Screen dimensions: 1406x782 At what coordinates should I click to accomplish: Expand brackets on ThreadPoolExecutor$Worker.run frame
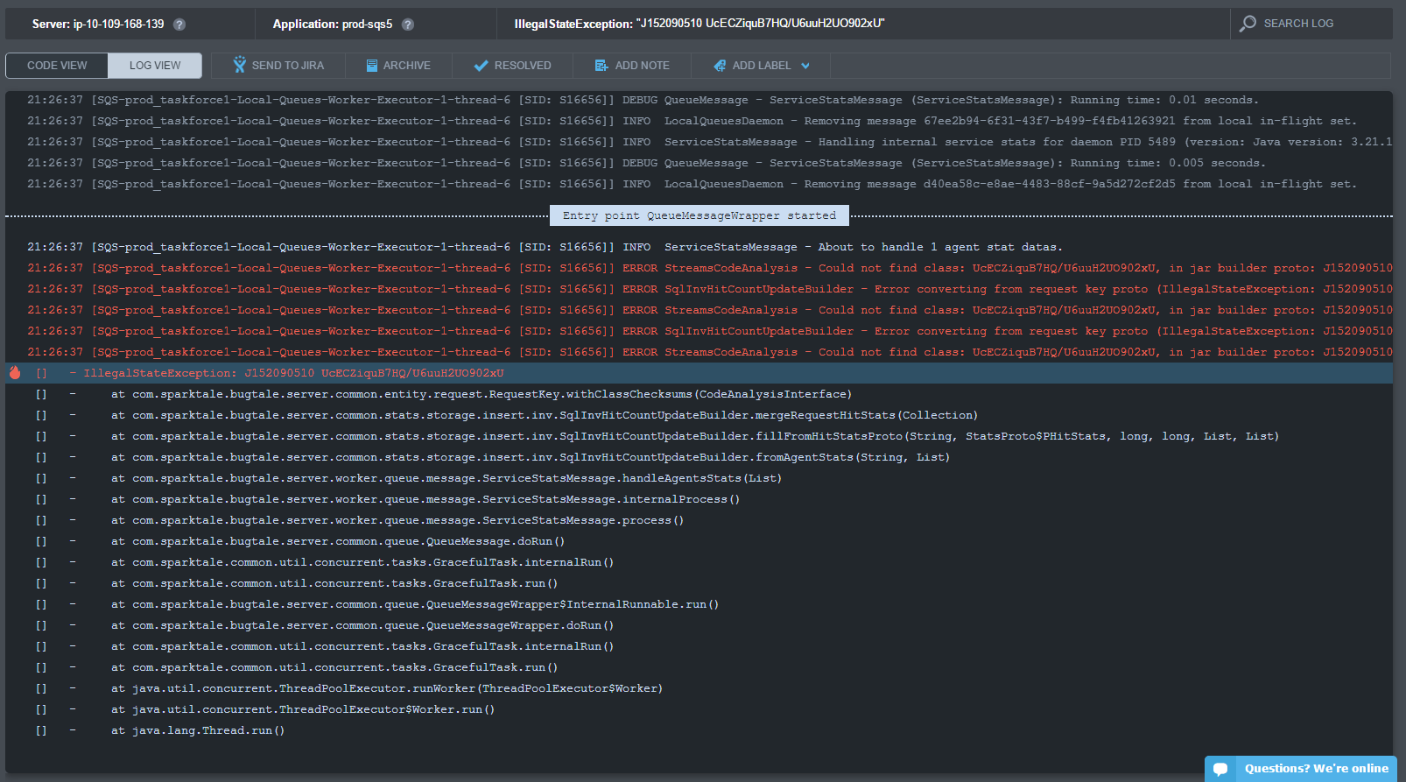coord(41,709)
